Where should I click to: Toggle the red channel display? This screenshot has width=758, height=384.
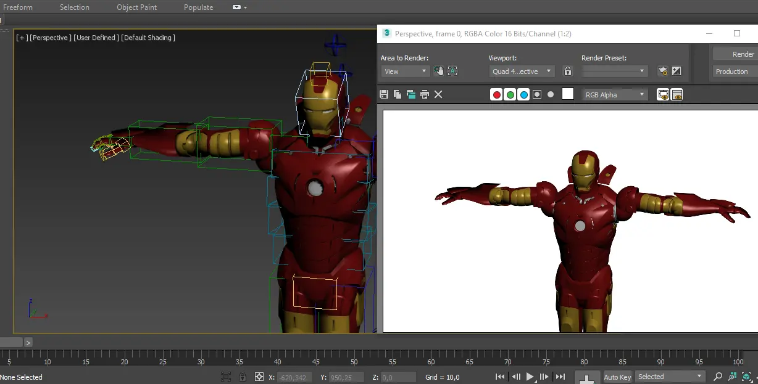496,94
